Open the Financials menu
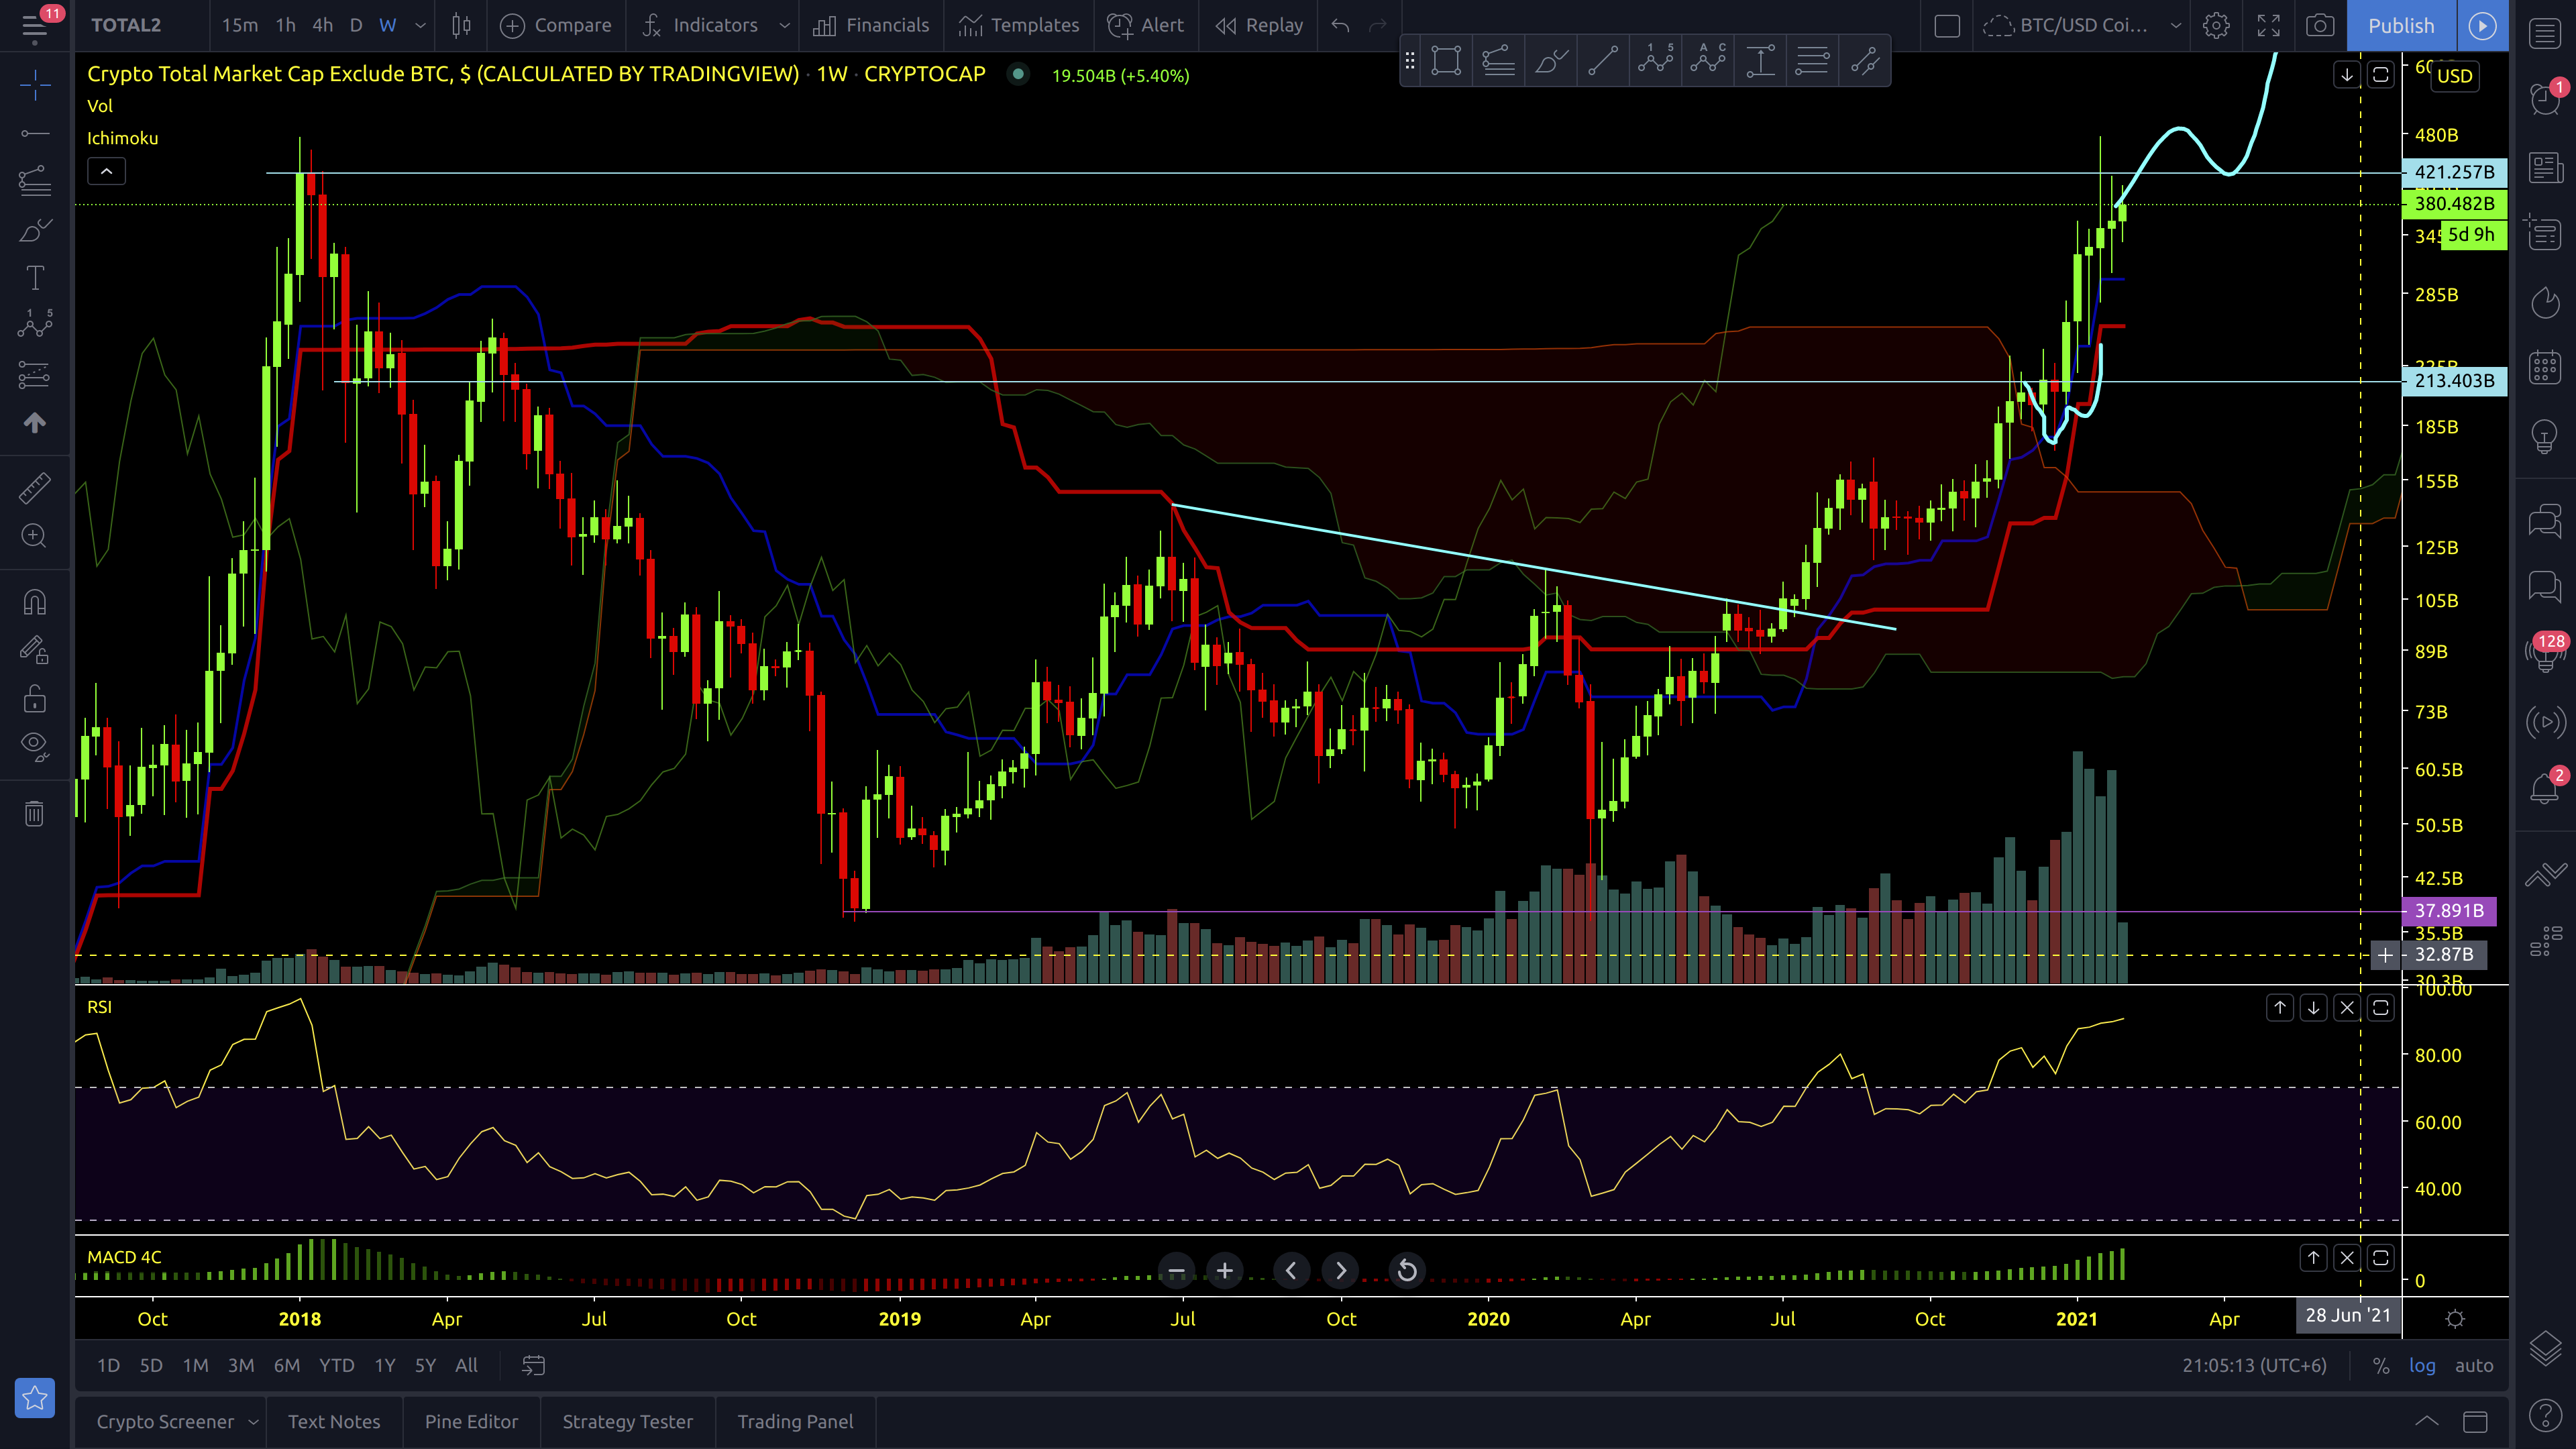 coord(871,25)
